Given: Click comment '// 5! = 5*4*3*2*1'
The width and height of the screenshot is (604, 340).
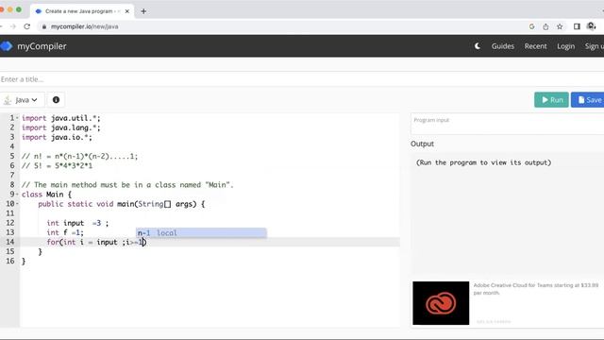Looking at the screenshot, I should point(57,166).
